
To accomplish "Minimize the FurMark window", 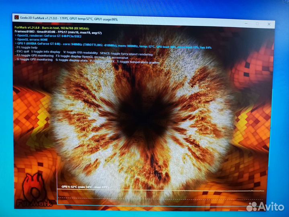I will [246, 24].
